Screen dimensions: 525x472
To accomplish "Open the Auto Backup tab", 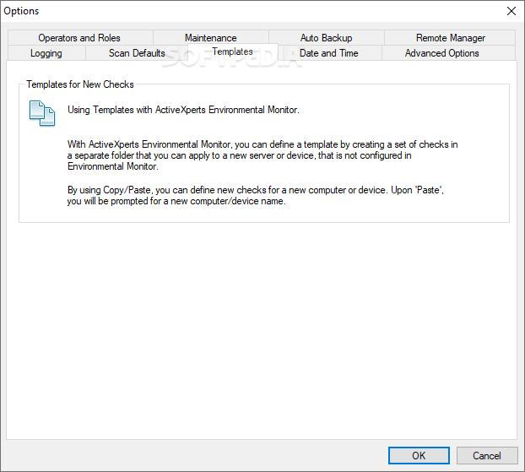I will click(326, 38).
